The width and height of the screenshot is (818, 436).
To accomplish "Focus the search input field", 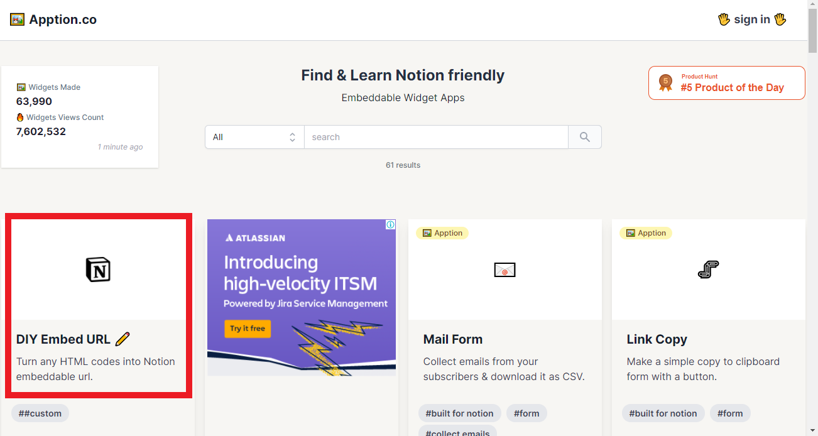I will pos(436,137).
